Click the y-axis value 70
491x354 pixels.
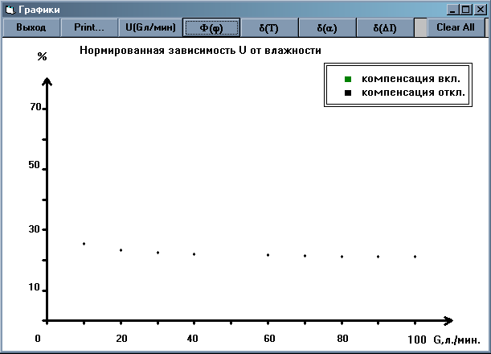(x=35, y=107)
